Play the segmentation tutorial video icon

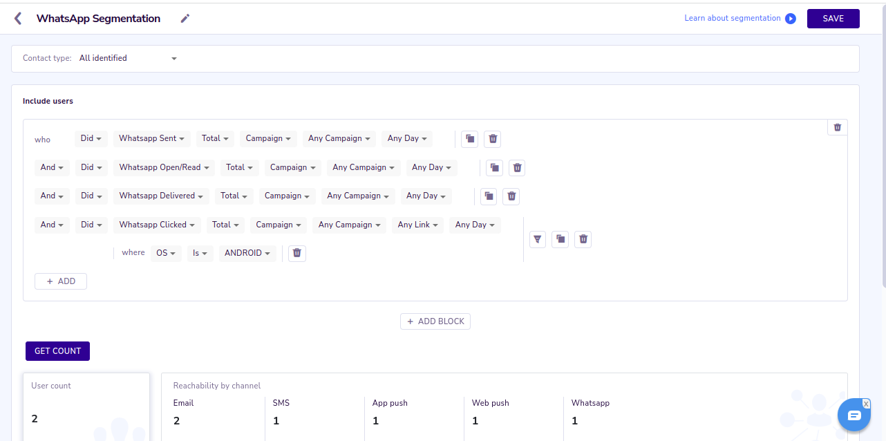click(x=791, y=19)
